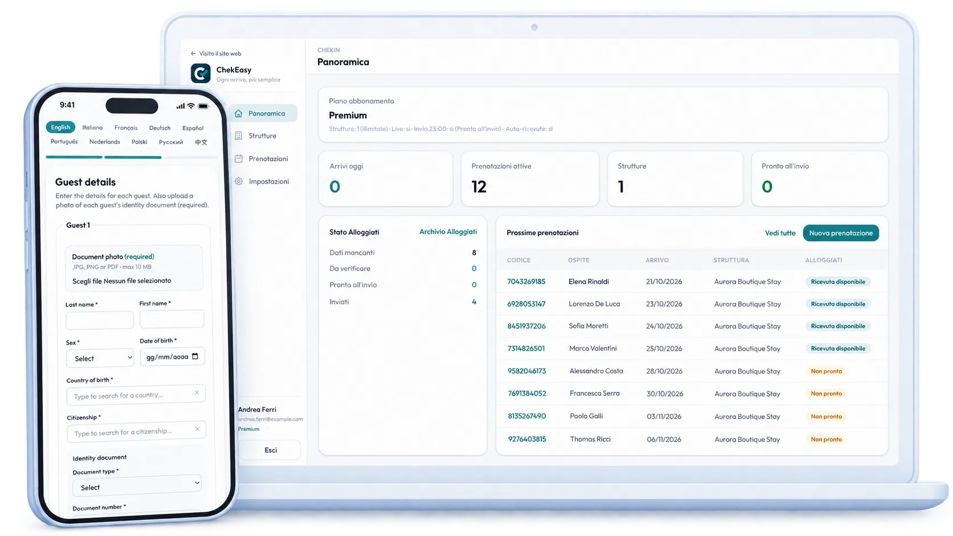The image size is (953, 536).
Task: Open the Citizenship search combo box
Action: coord(136,432)
